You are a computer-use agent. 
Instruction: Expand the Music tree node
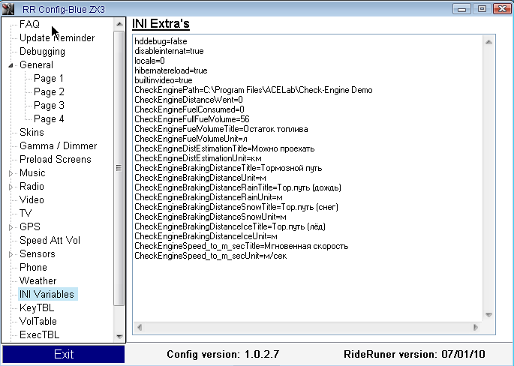click(11, 173)
